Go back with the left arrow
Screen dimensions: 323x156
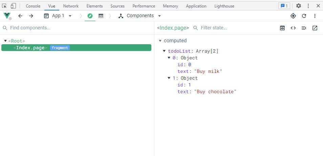coord(20,16)
